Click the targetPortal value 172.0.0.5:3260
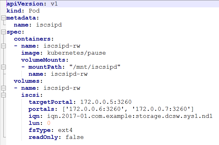This screenshot has width=219, height=145. coord(106,102)
